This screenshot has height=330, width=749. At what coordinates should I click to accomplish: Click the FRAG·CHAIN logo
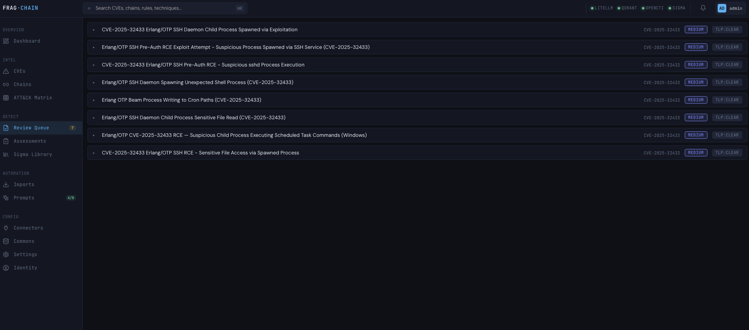[x=20, y=8]
